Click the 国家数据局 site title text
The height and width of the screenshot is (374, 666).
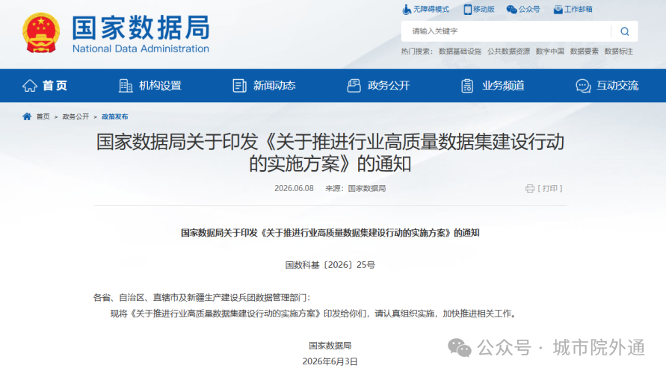click(141, 28)
